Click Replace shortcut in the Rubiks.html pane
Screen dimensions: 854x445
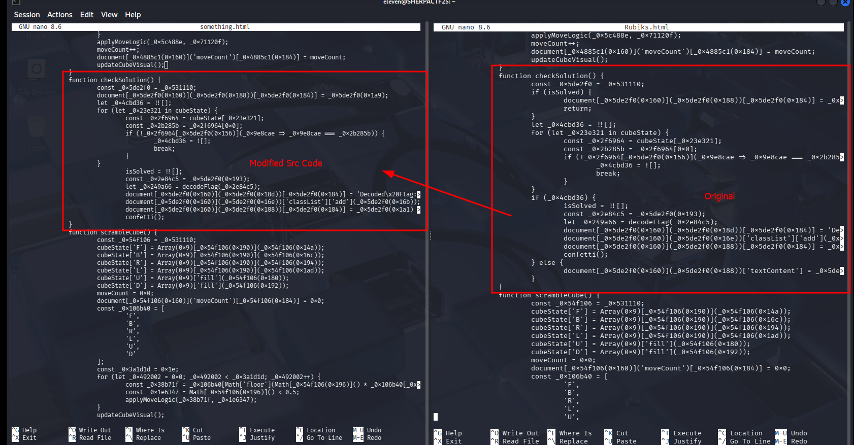pos(568,441)
